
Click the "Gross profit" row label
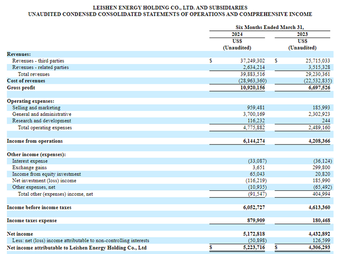[x=21, y=88]
